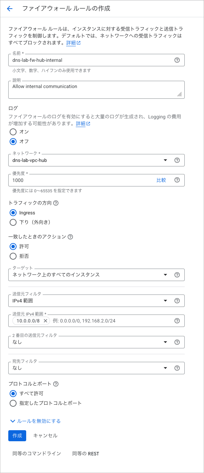The width and height of the screenshot is (204, 473).
Task: Open the ネットワーク dropdown
Action: (165, 160)
